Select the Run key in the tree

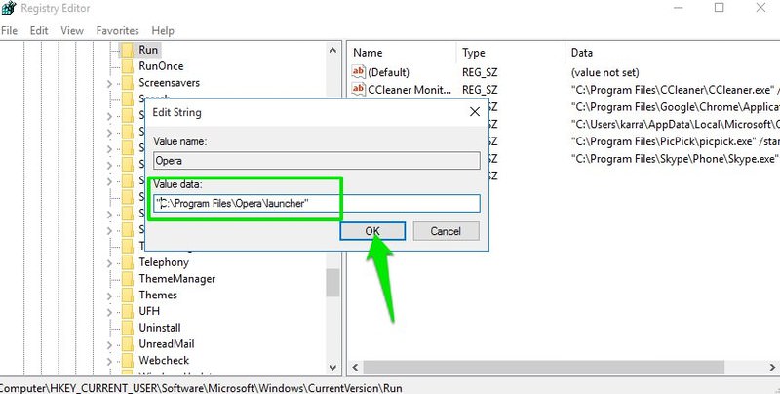tap(148, 50)
